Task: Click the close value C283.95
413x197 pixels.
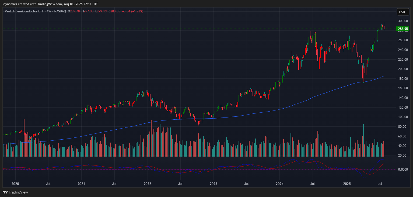Action: (x=114, y=11)
